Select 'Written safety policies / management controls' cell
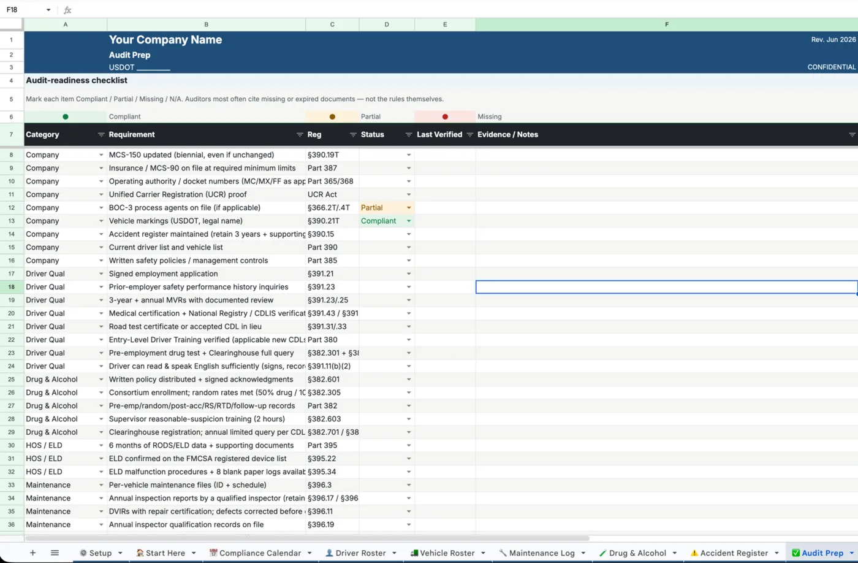This screenshot has height=563, width=858. pos(207,261)
